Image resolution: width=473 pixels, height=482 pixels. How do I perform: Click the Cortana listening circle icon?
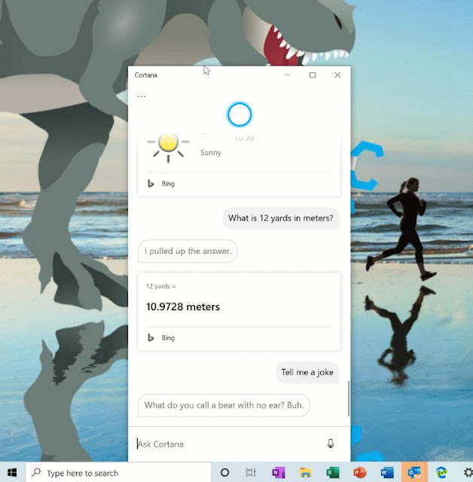point(239,114)
